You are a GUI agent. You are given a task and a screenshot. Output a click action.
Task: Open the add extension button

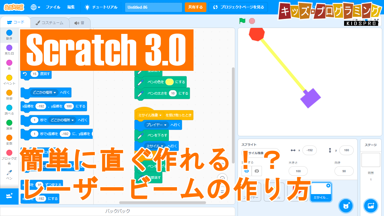click(x=9, y=196)
